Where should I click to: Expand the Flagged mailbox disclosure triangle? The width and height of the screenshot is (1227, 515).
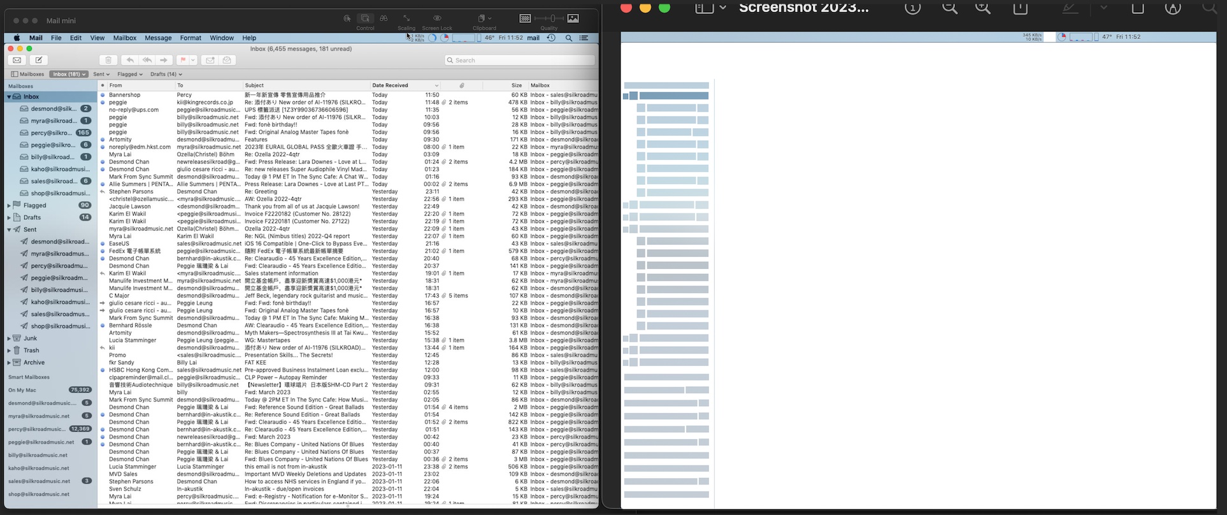point(9,205)
